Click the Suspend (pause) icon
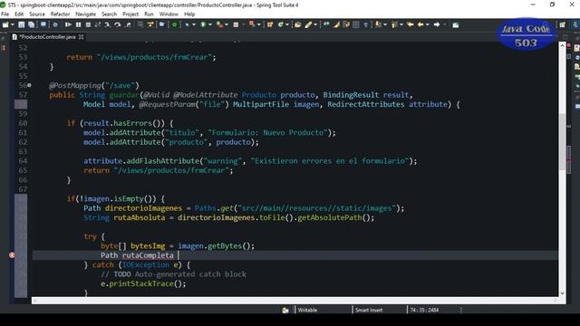This screenshot has height=326, width=580. 78,24
